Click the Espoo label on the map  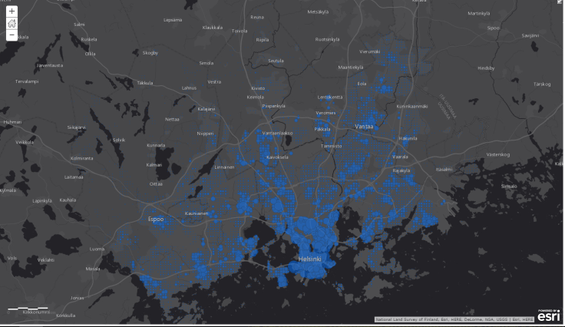tap(156, 220)
